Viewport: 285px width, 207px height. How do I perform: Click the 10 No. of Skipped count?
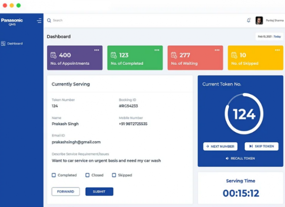[x=243, y=55]
